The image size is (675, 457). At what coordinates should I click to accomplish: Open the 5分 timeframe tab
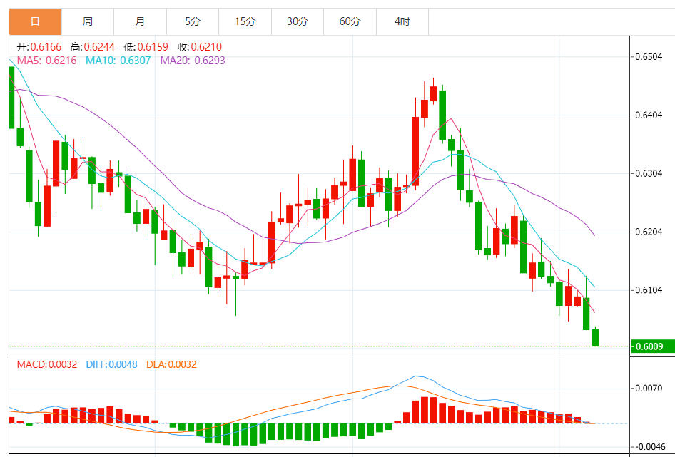coord(193,21)
